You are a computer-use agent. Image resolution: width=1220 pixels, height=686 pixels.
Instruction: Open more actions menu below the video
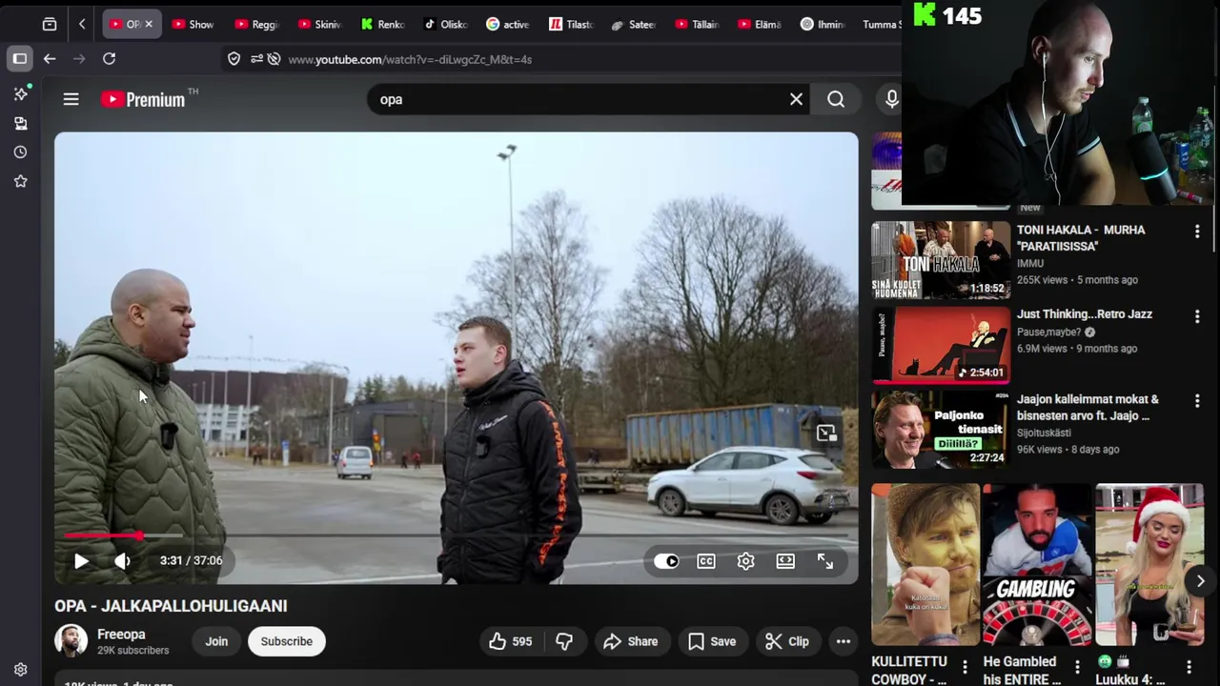(844, 641)
